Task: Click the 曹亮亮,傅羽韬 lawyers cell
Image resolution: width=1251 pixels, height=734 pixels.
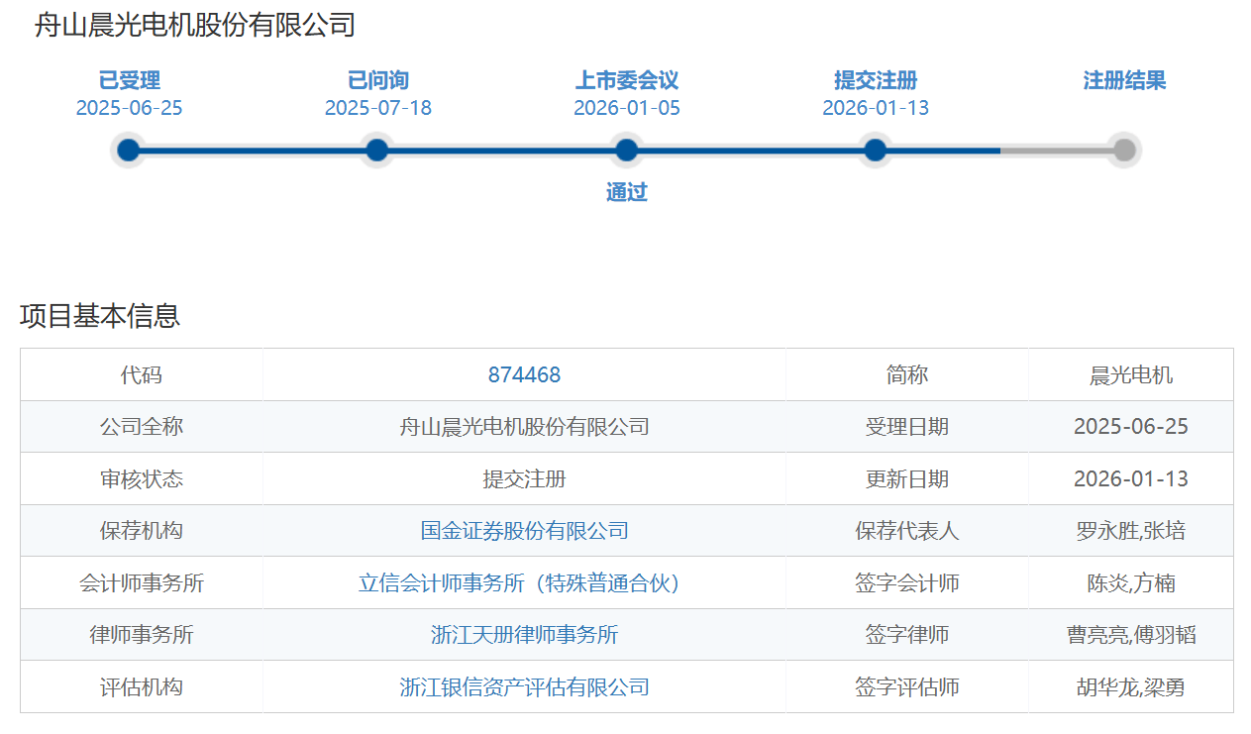Action: point(1131,634)
